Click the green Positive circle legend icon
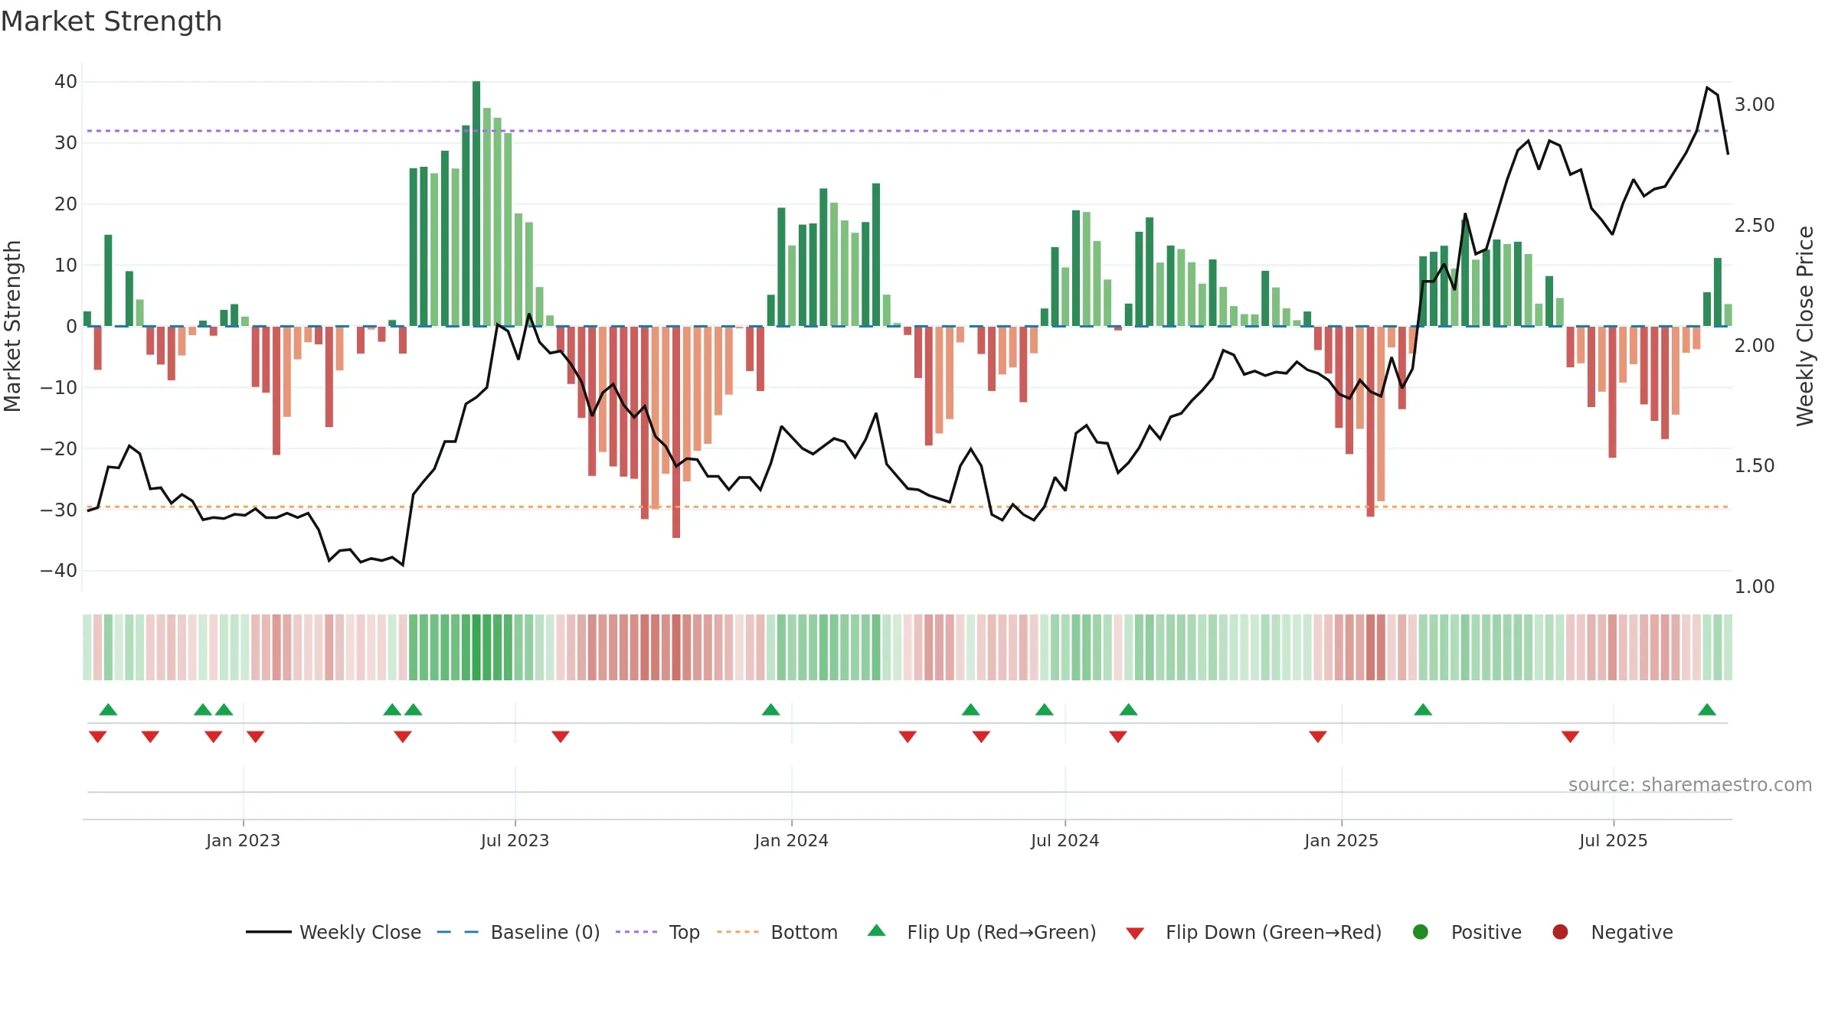 point(1421,932)
